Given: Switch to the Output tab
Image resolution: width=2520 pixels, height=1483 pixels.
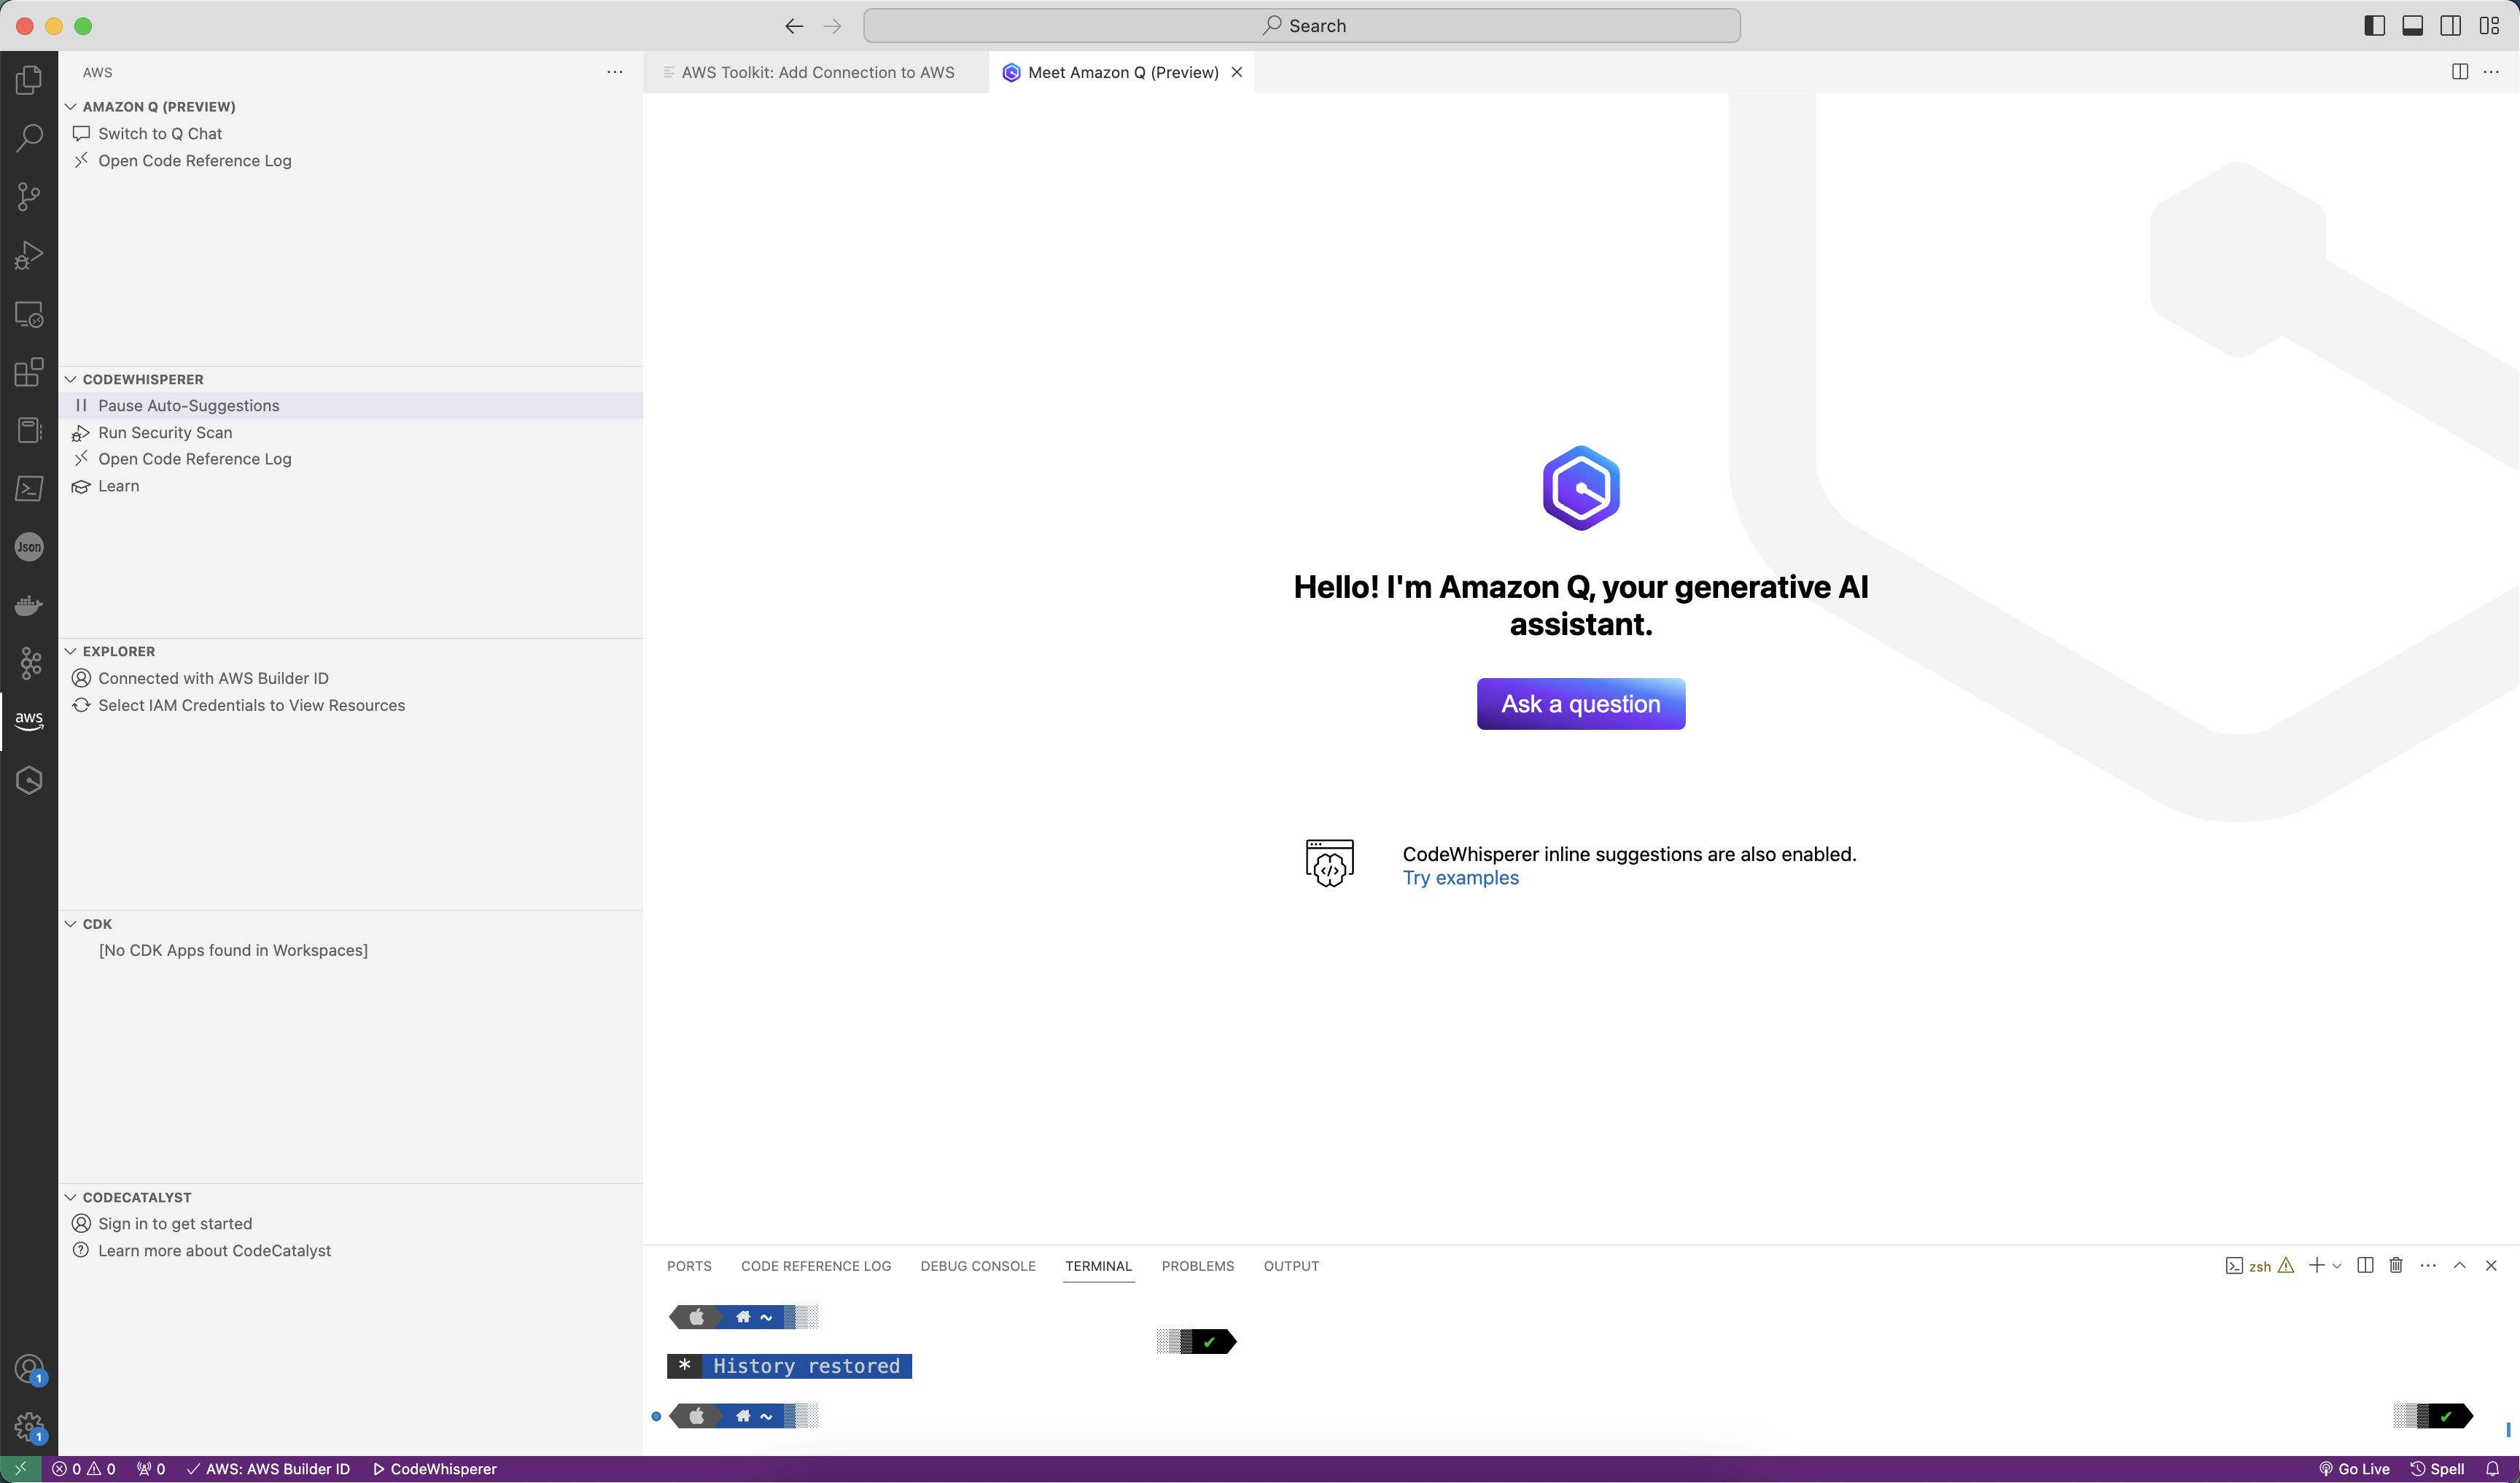Looking at the screenshot, I should click(1291, 1266).
